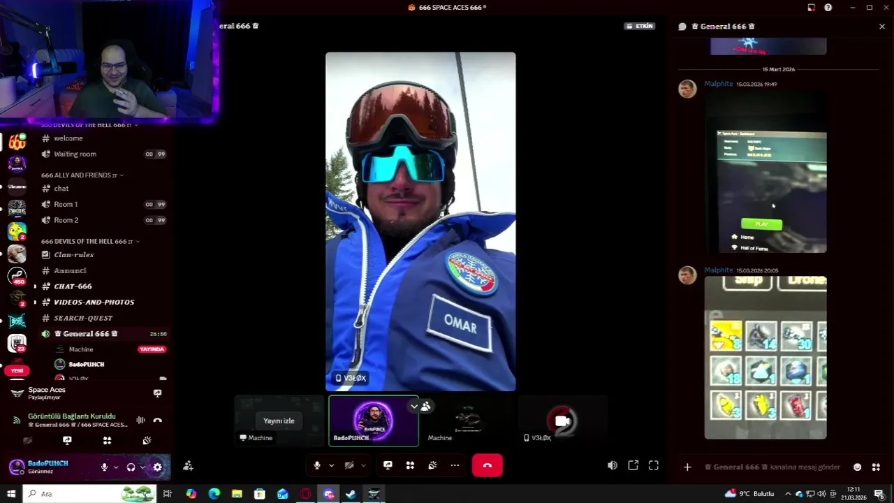Open Discord help question mark icon

828,8
